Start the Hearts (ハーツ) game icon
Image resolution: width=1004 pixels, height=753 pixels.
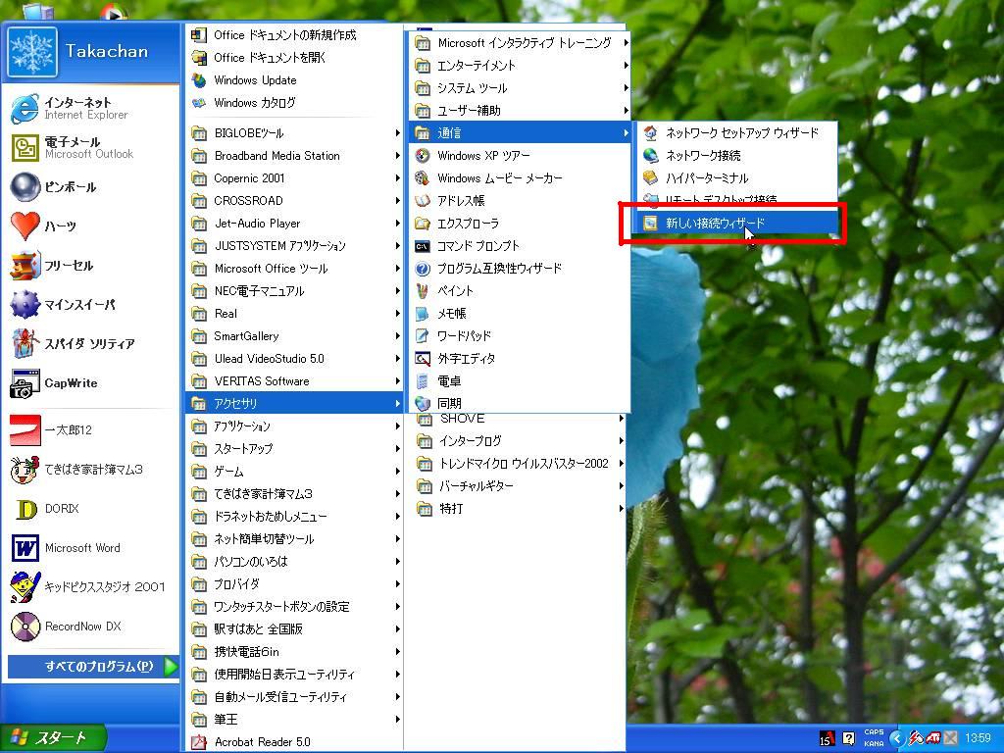tap(25, 226)
